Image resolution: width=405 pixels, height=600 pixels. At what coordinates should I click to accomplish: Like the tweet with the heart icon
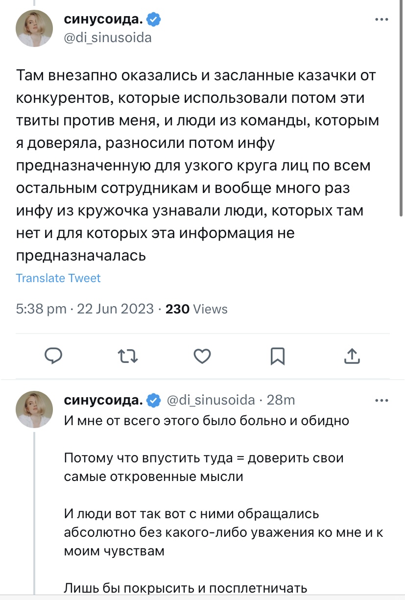point(202,356)
